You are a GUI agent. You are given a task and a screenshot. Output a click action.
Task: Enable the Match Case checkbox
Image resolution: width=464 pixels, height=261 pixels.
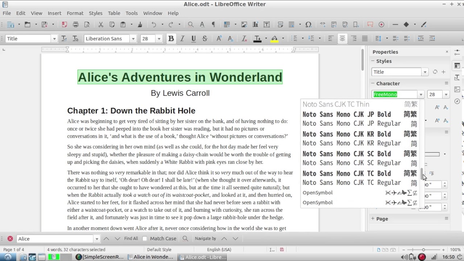145,239
